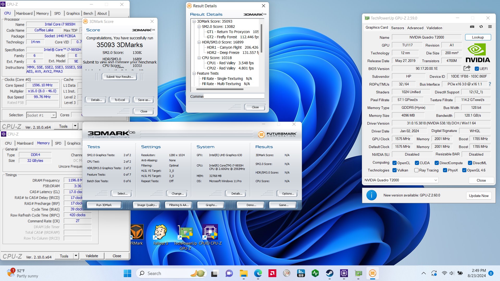Show hidden system tray icons chevron
This screenshot has height=281, width=500.
[424, 273]
